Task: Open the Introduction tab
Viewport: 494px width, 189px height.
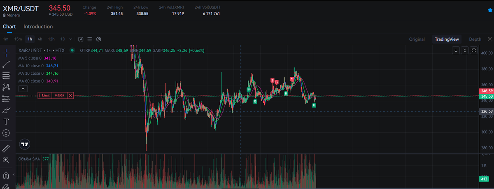Action: point(38,27)
